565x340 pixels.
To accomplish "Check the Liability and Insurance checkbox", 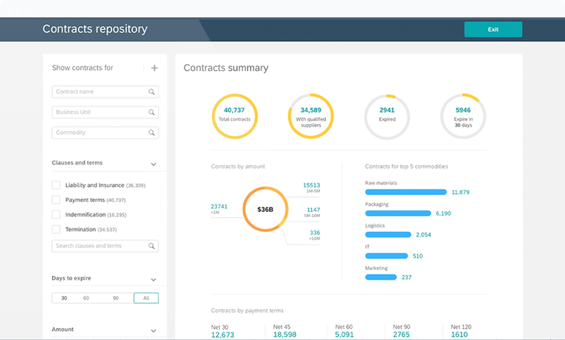I will (56, 185).
